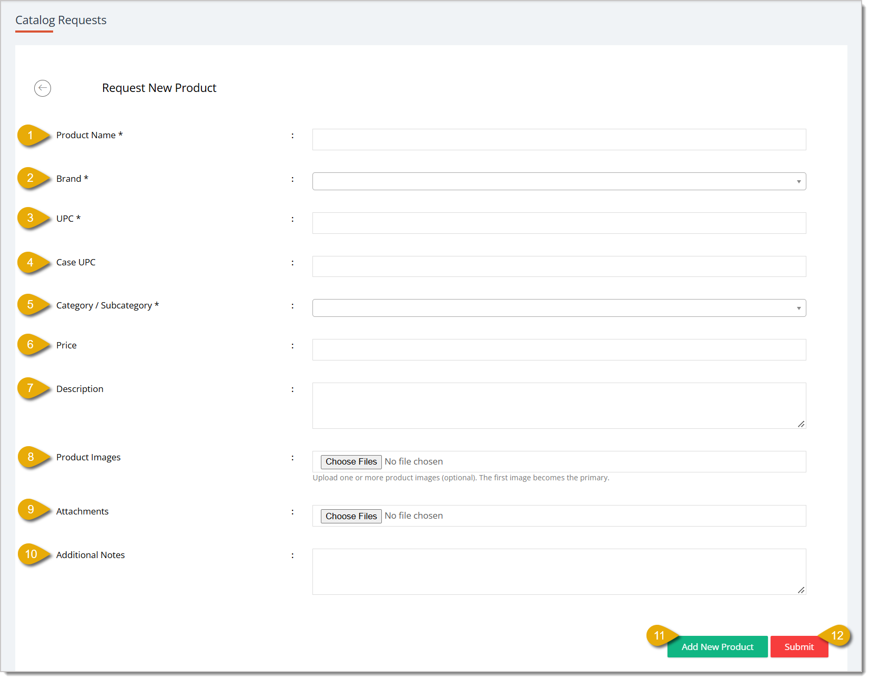The height and width of the screenshot is (680, 870).
Task: Click the Product Name label
Action: (89, 135)
